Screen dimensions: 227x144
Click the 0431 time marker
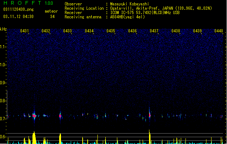pyautogui.click(x=25, y=31)
